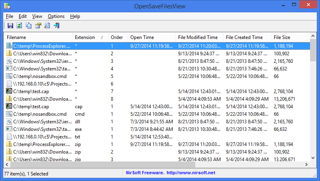
Task: Sort by the Order column header
Action: 118,37
